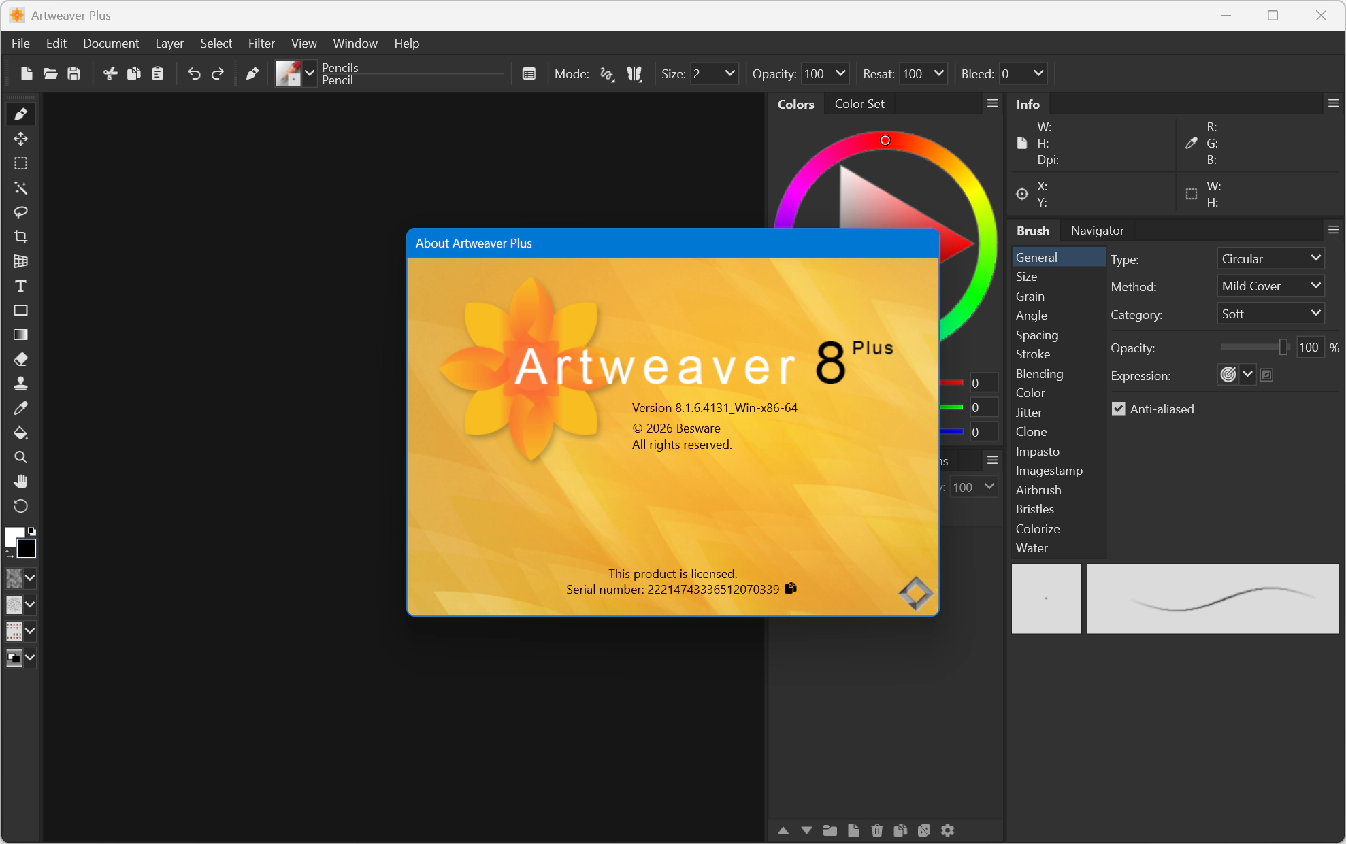
Task: Expand the Resat dropdown
Action: (x=939, y=73)
